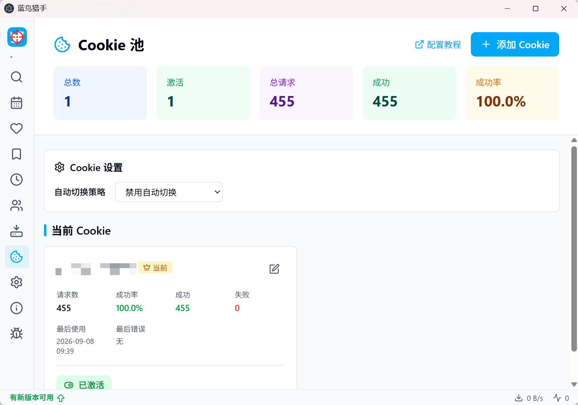Click the update arrow icon in status bar

(61, 398)
